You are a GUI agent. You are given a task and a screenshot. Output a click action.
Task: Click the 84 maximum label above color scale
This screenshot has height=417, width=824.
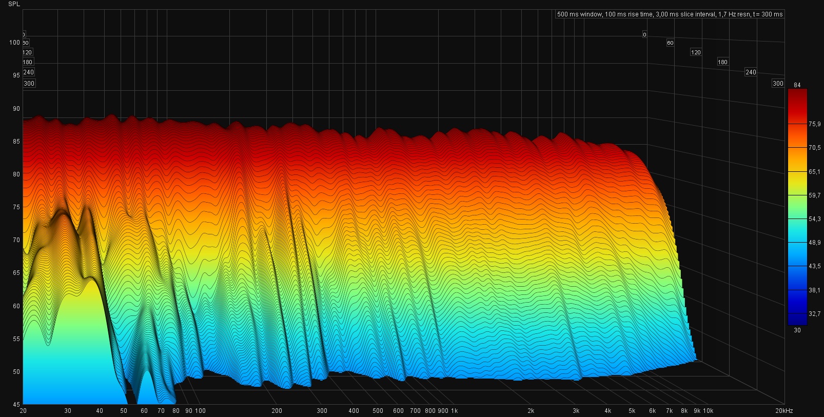point(797,85)
